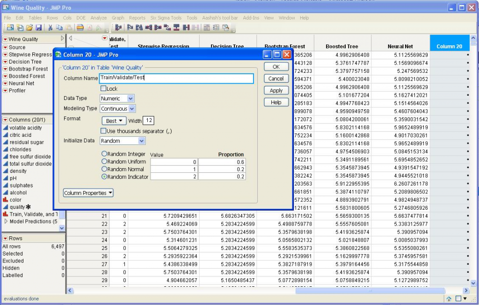479x305 pixels.
Task: Enable the Lock checkbox
Action: 103,88
